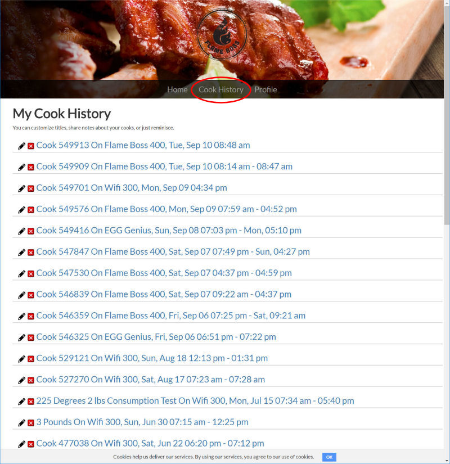
Task: Click the Flame Boss logo
Action: pyautogui.click(x=222, y=35)
